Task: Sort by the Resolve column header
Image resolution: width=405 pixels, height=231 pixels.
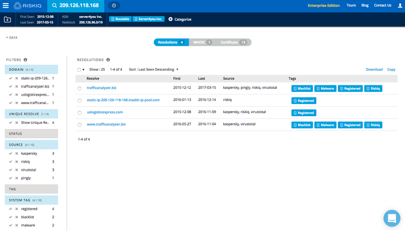Action: pyautogui.click(x=93, y=78)
